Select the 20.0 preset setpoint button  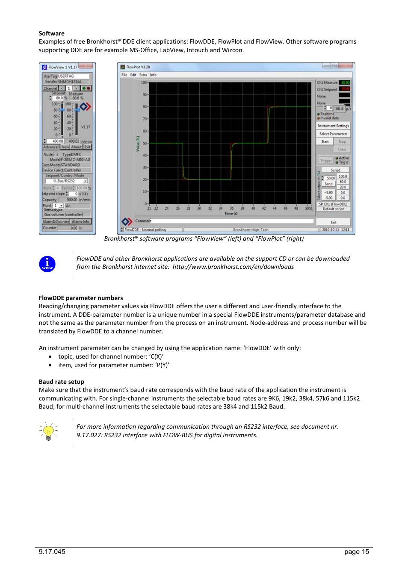click(x=343, y=187)
